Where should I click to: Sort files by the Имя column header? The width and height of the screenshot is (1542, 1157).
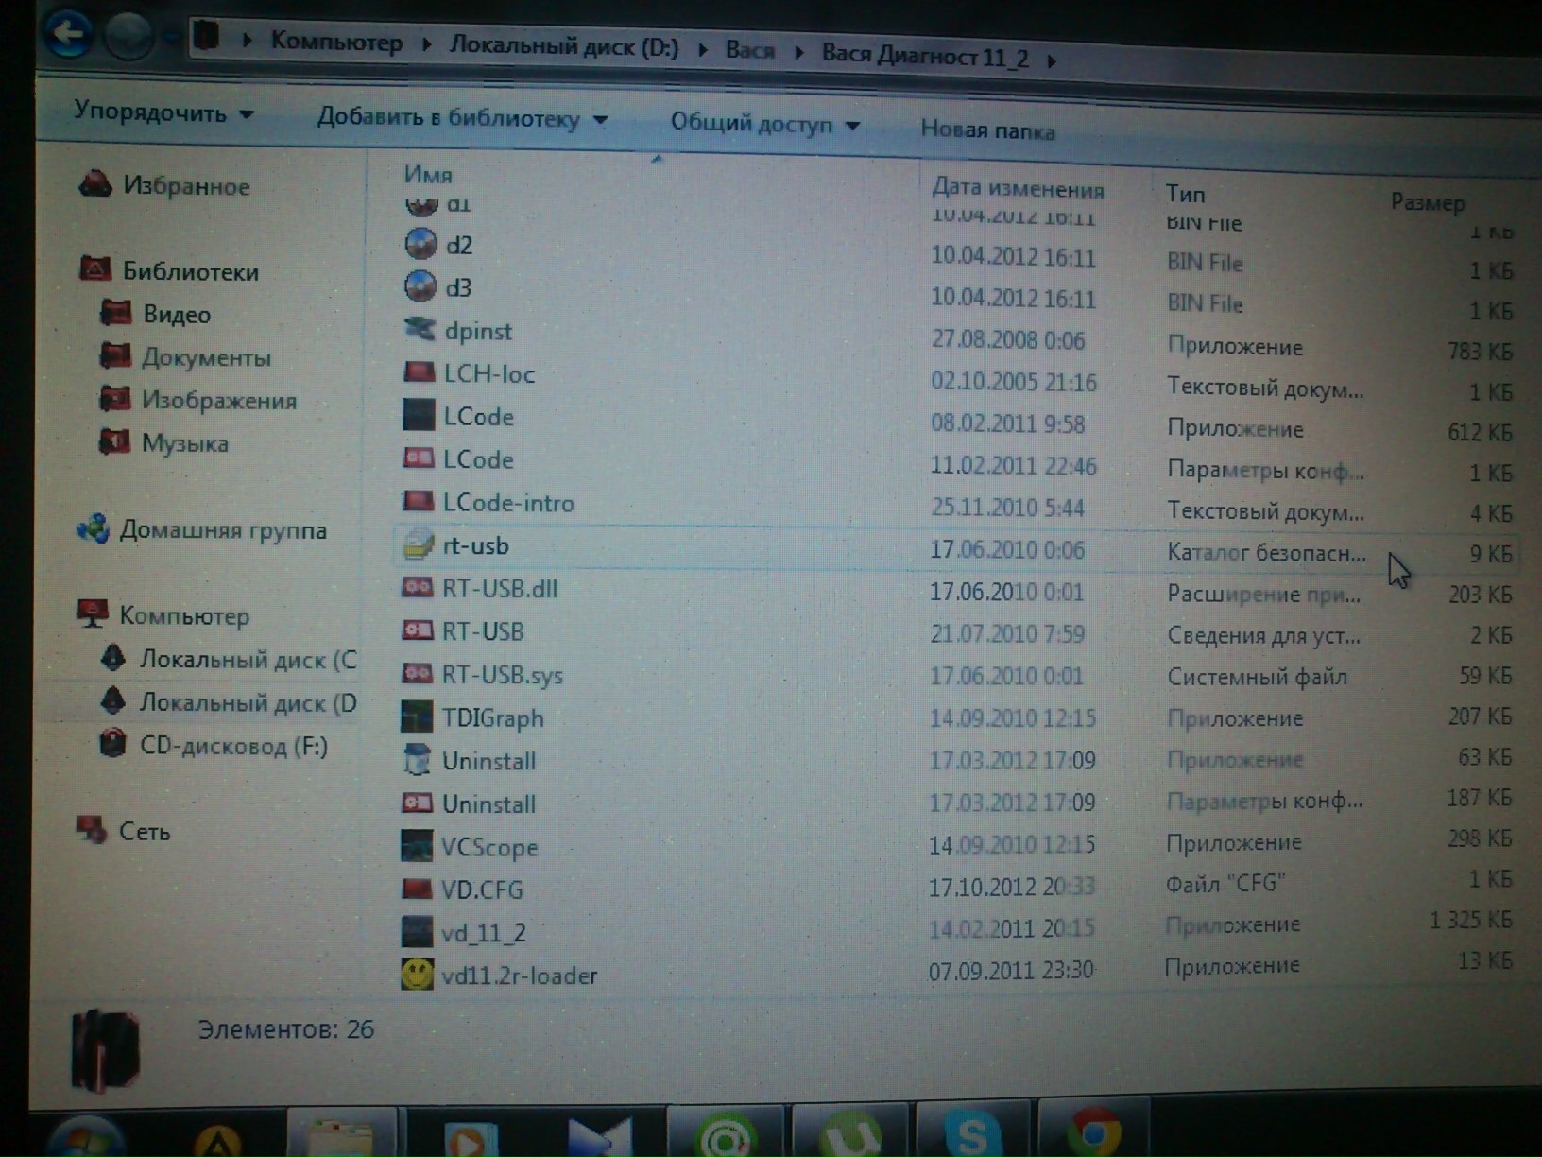pos(428,175)
